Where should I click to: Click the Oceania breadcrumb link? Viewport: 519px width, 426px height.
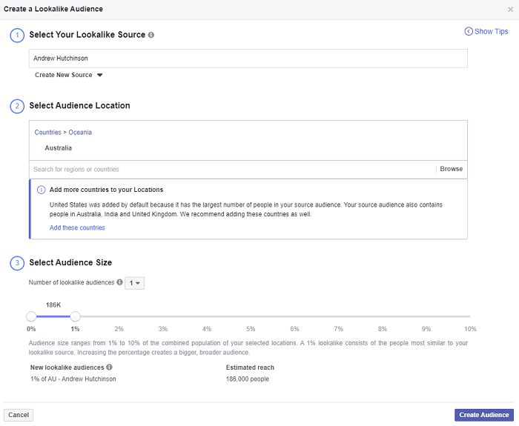[80, 133]
